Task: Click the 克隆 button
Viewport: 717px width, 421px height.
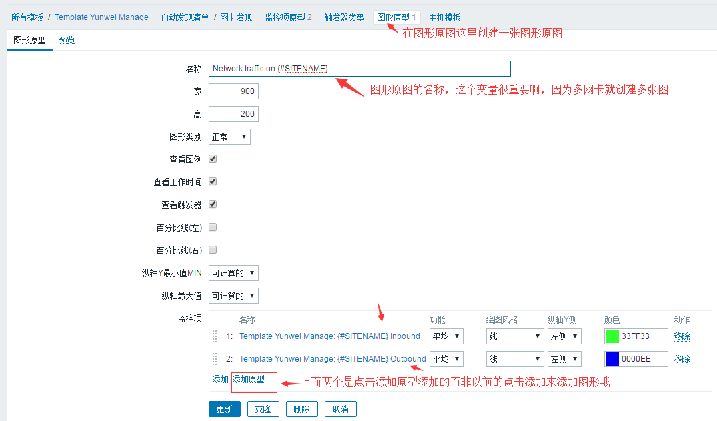Action: click(263, 409)
